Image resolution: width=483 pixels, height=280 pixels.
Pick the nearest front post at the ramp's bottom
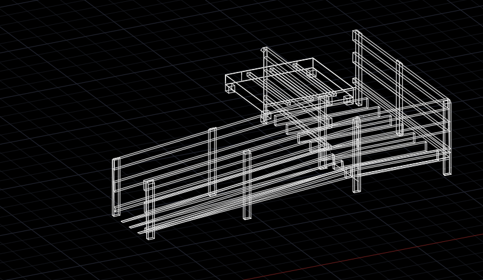click(150, 210)
